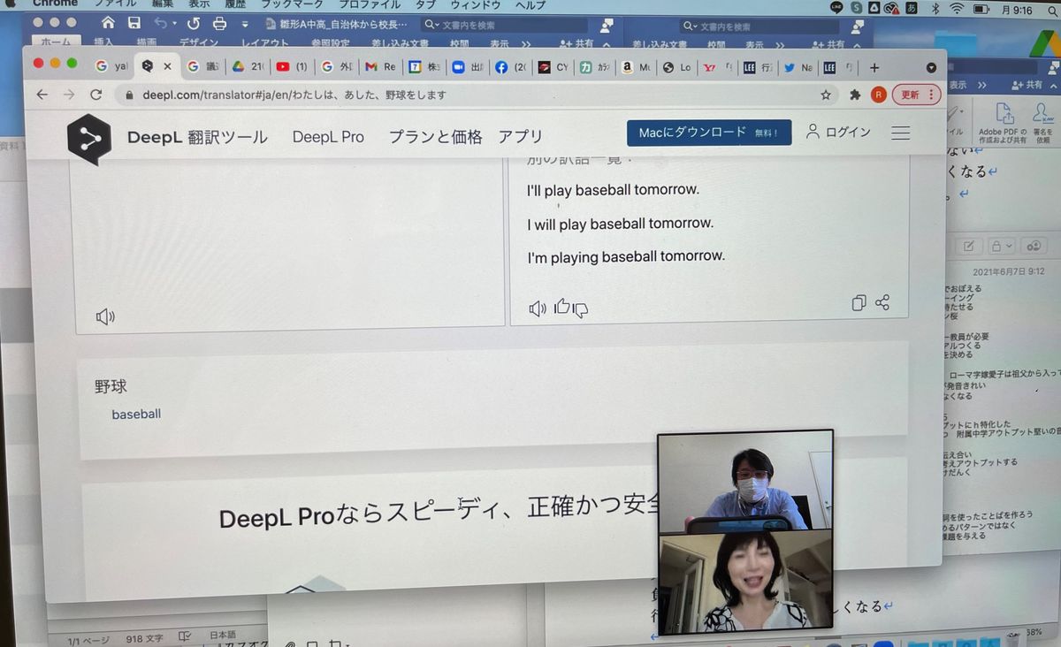The height and width of the screenshot is (647, 1061).
Task: Copy the translation to clipboard
Action: (x=858, y=303)
